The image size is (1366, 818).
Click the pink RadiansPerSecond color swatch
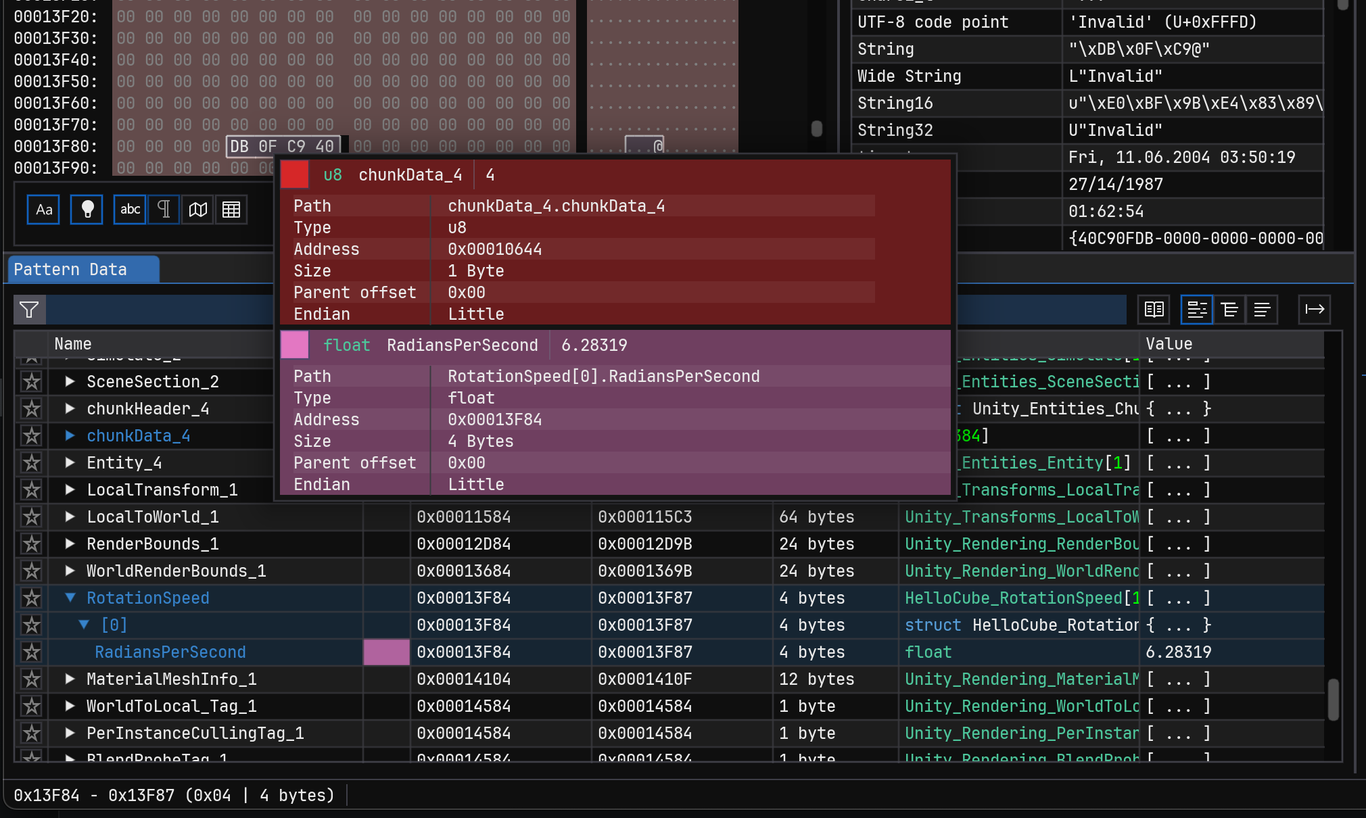[386, 652]
